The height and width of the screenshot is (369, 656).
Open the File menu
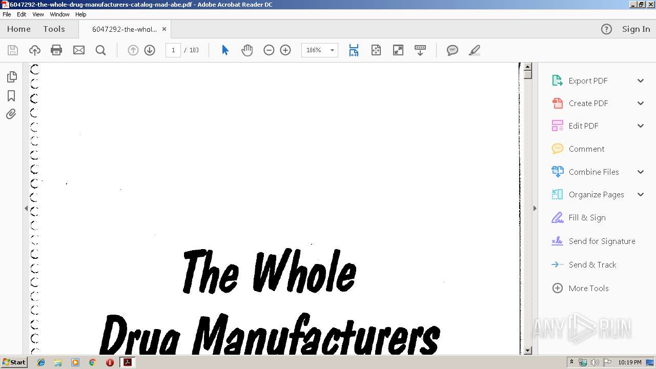pos(7,14)
